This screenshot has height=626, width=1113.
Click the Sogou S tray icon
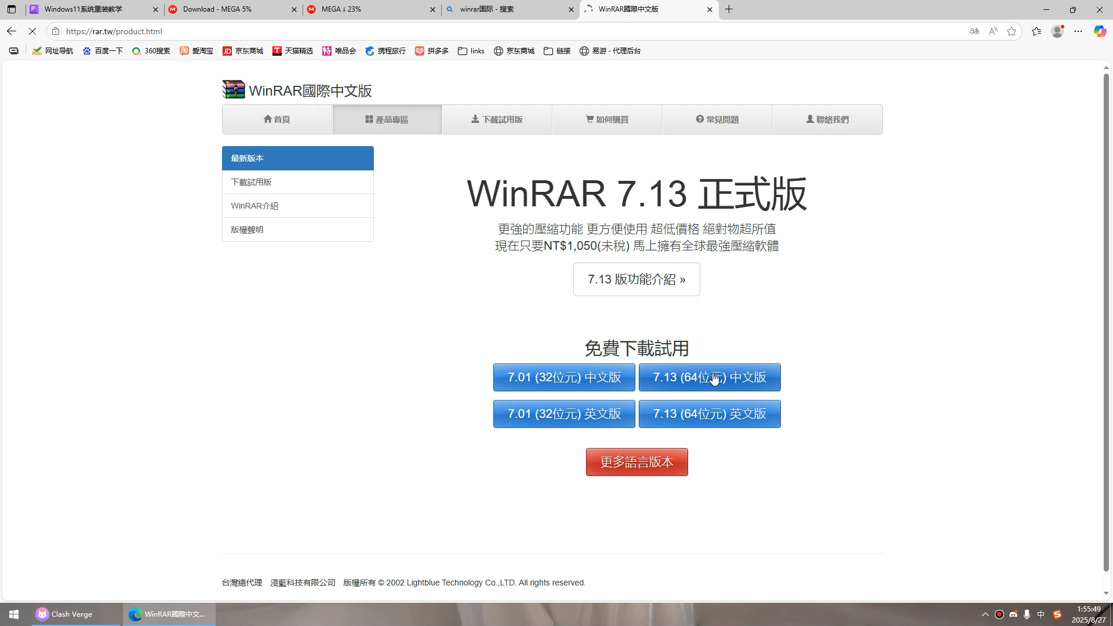tap(1057, 614)
